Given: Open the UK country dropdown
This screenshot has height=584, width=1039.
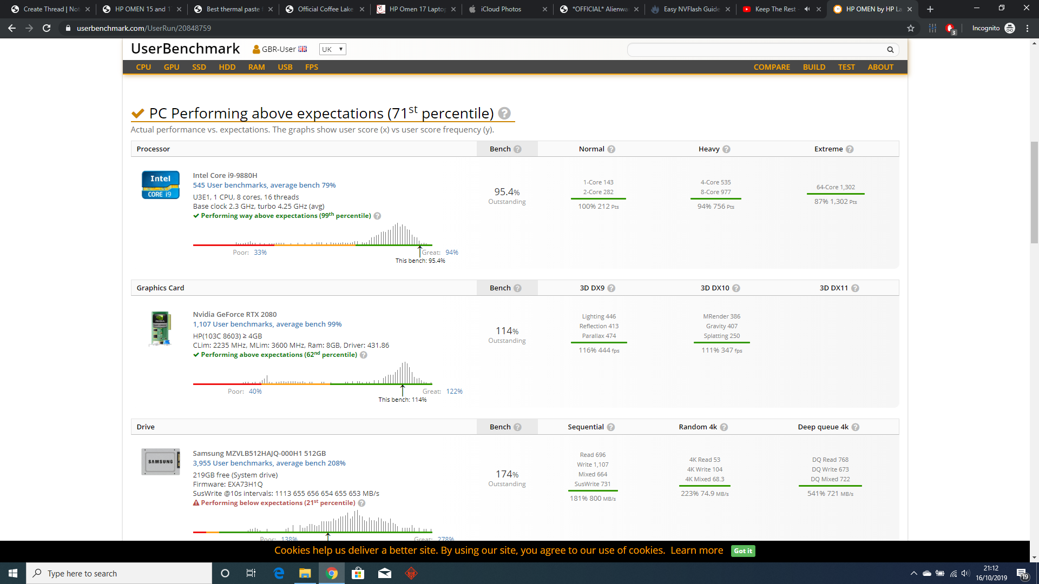Looking at the screenshot, I should pyautogui.click(x=332, y=49).
